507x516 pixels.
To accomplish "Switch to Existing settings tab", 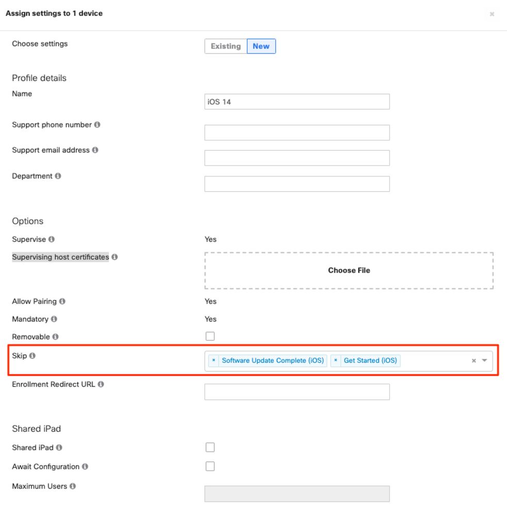I will [x=226, y=46].
